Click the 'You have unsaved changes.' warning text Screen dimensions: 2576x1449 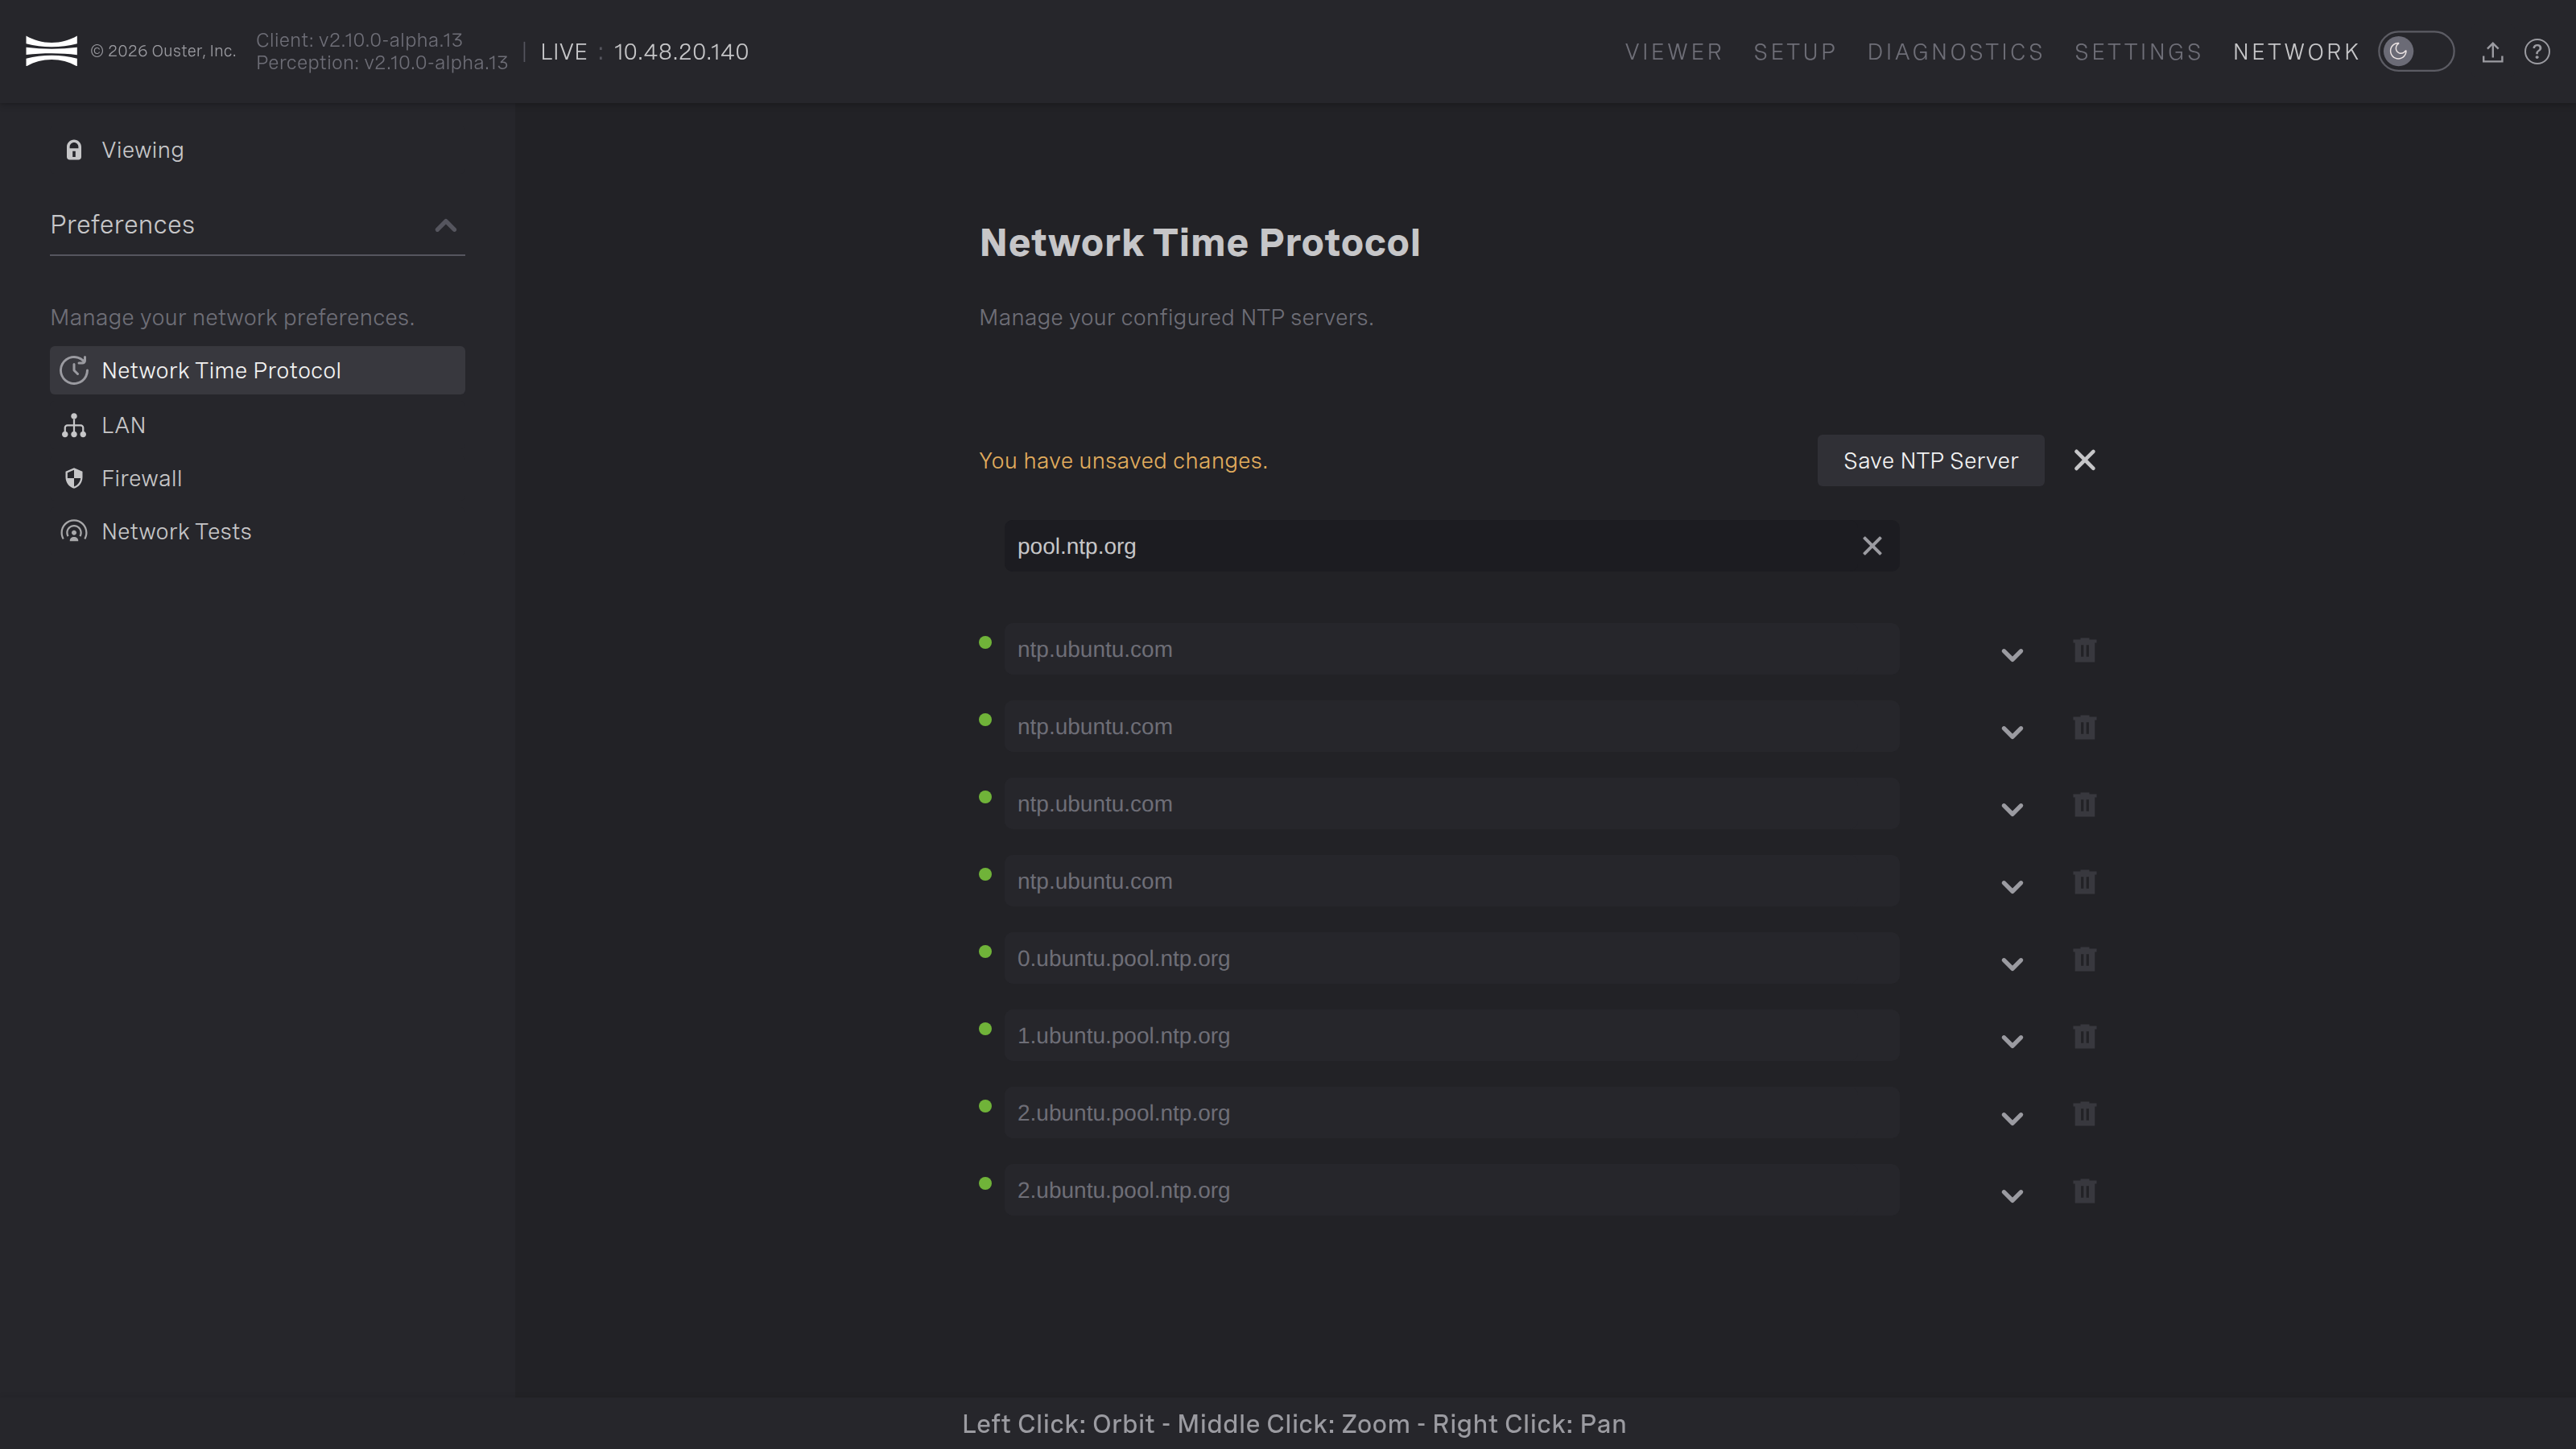coord(1123,460)
